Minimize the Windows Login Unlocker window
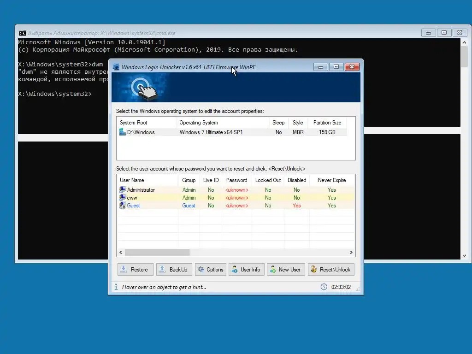Screen dimensions: 472x354 [x=321, y=67]
